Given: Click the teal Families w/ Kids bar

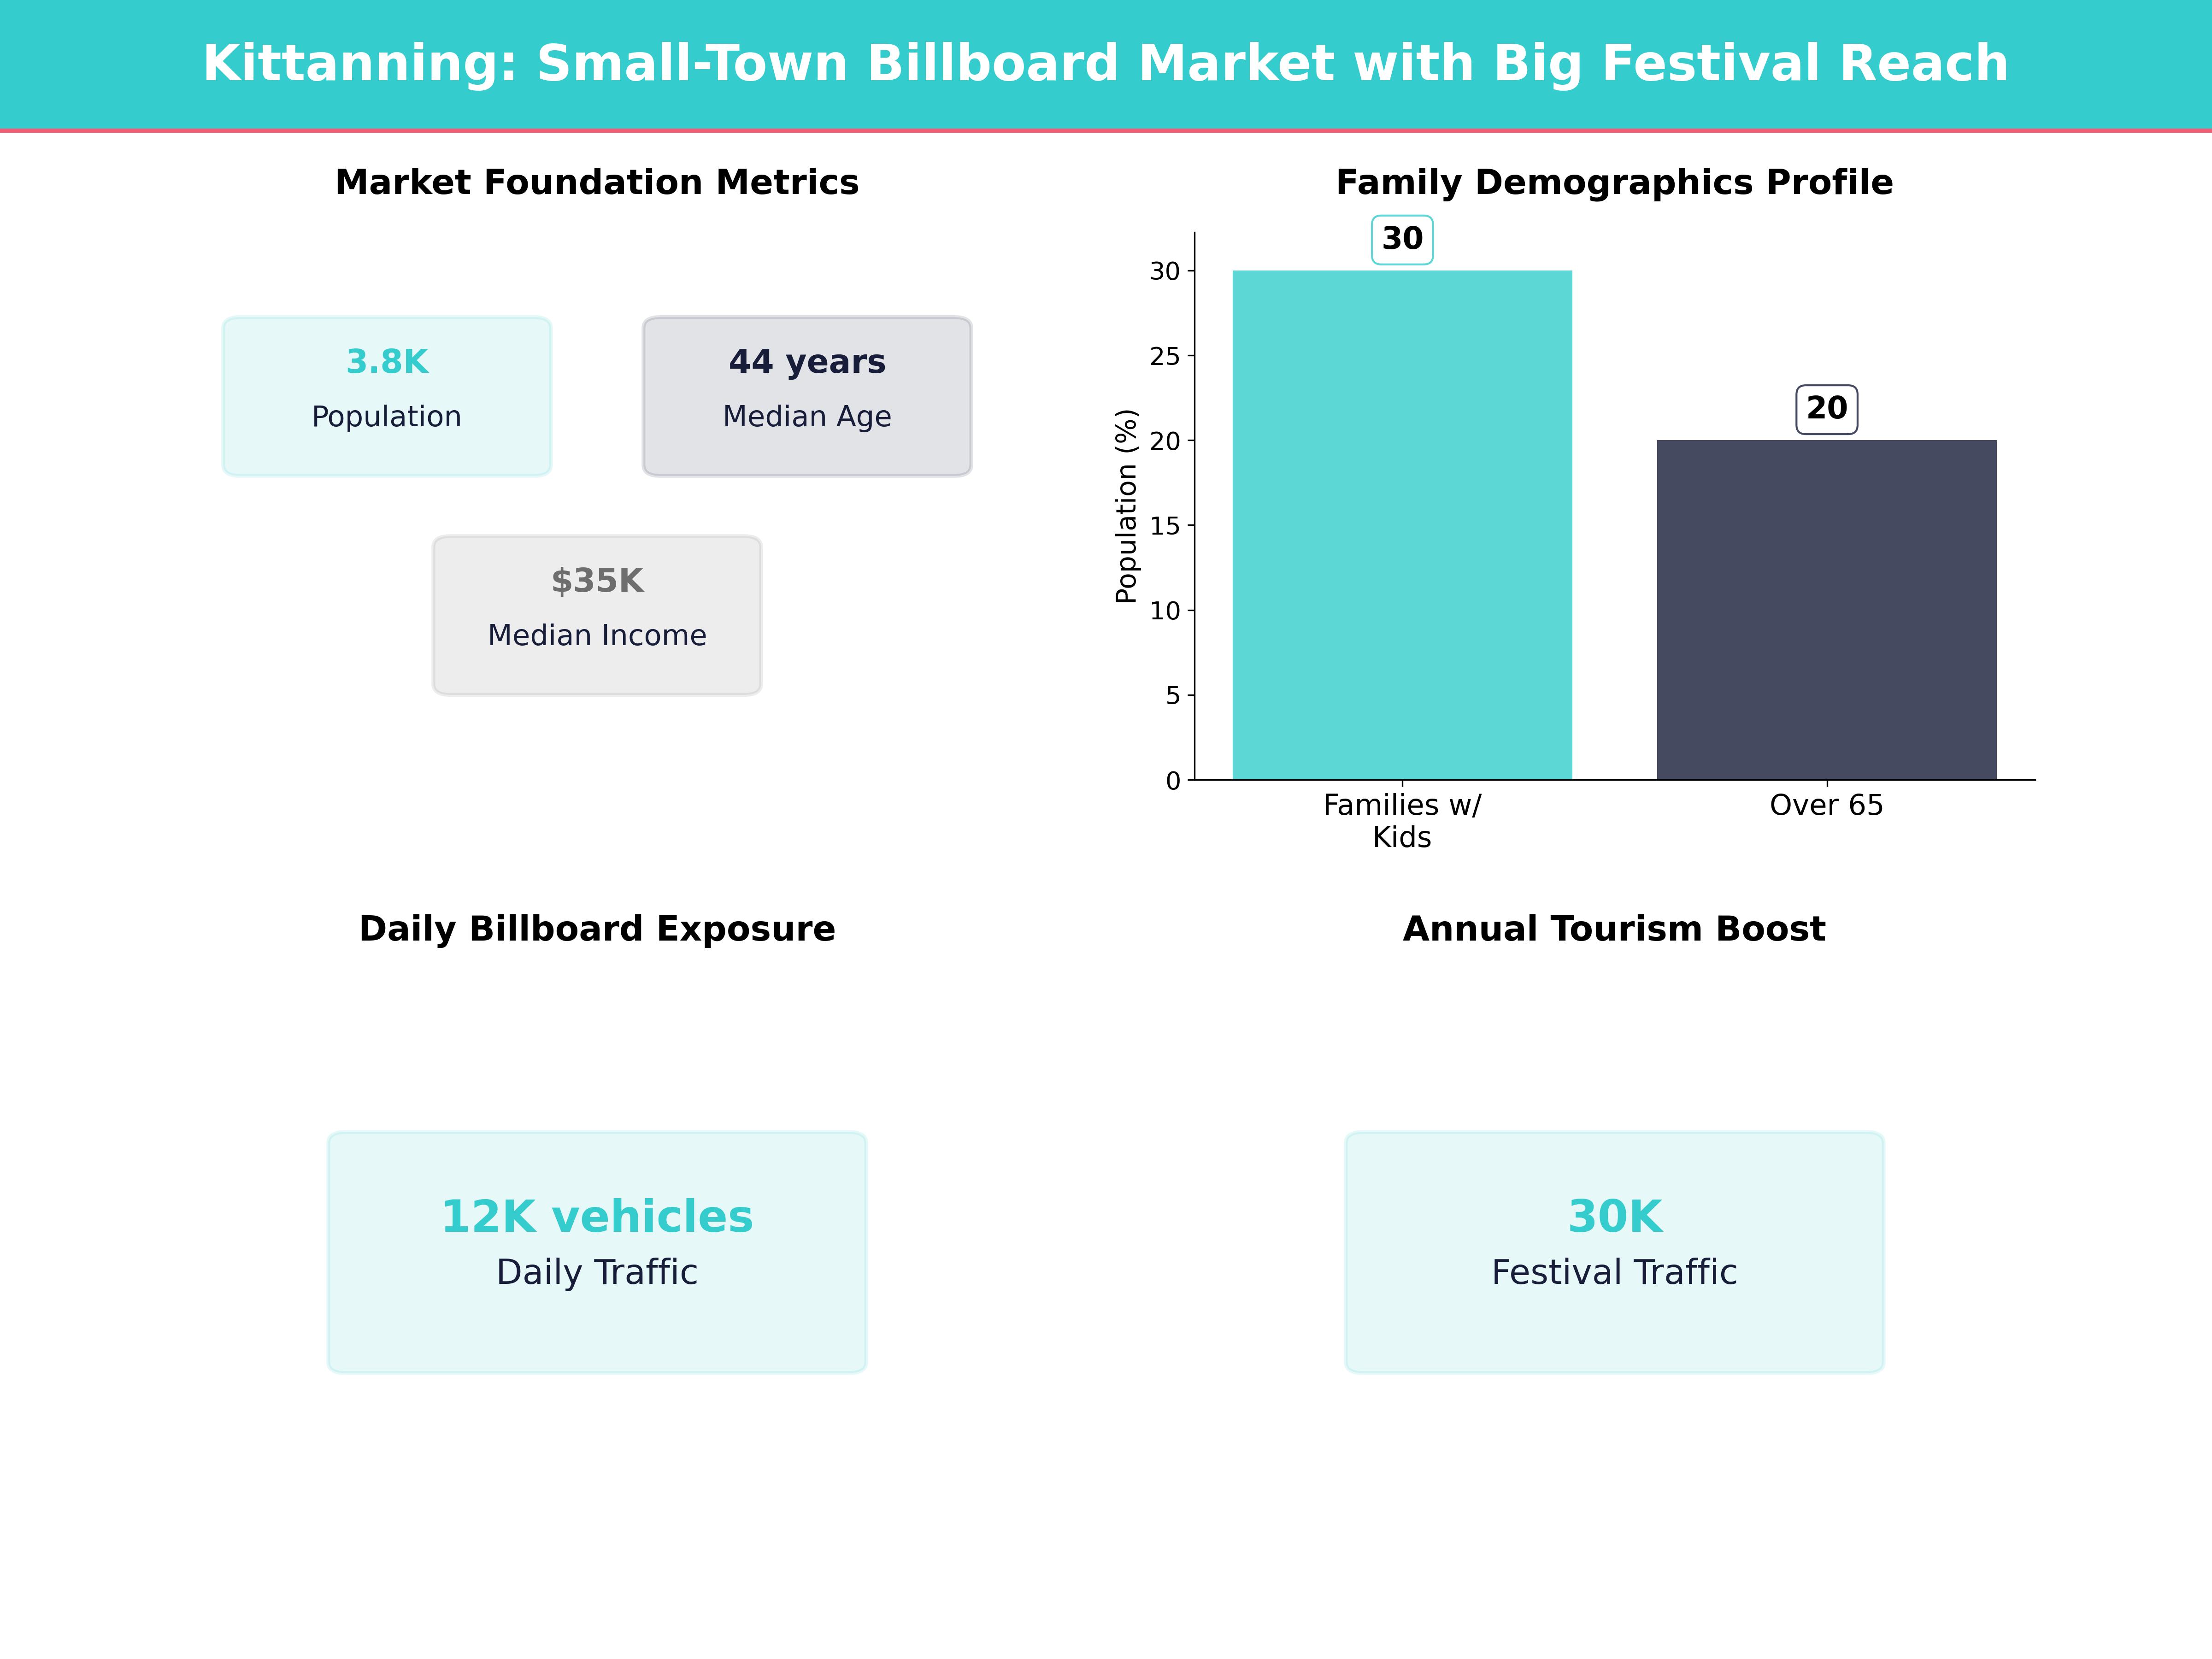Looking at the screenshot, I should tap(1402, 525).
